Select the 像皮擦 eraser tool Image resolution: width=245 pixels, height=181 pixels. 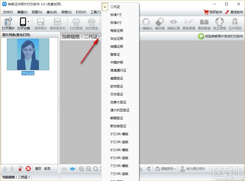point(160,24)
